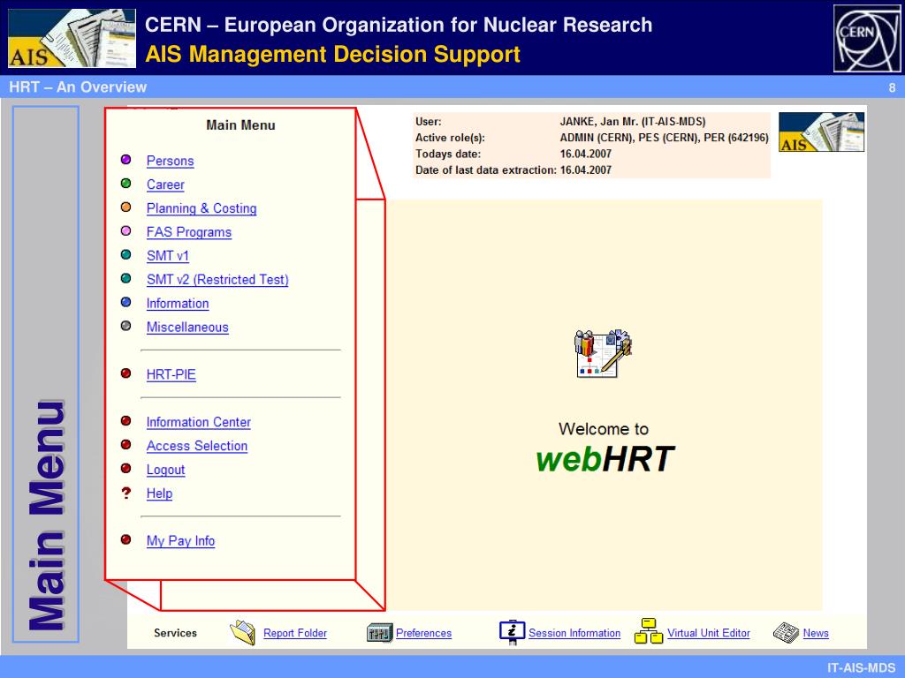Viewport: 905px width, 678px height.
Task: Click the webHRT welcome graphic icon
Action: [x=603, y=353]
